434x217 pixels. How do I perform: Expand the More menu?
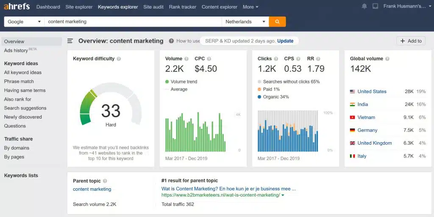[250, 7]
